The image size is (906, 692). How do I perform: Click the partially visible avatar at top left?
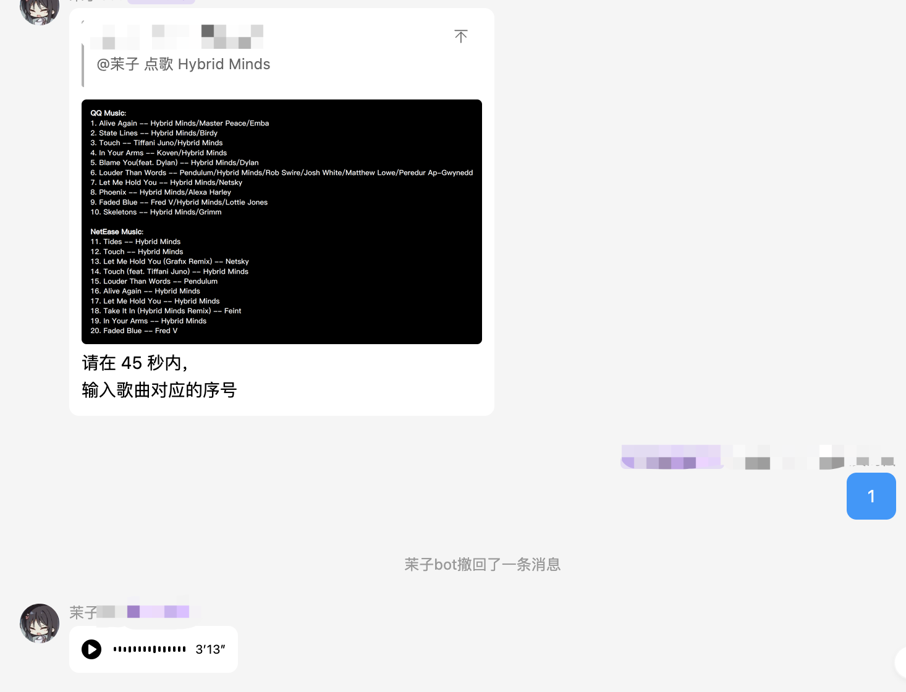[40, 11]
